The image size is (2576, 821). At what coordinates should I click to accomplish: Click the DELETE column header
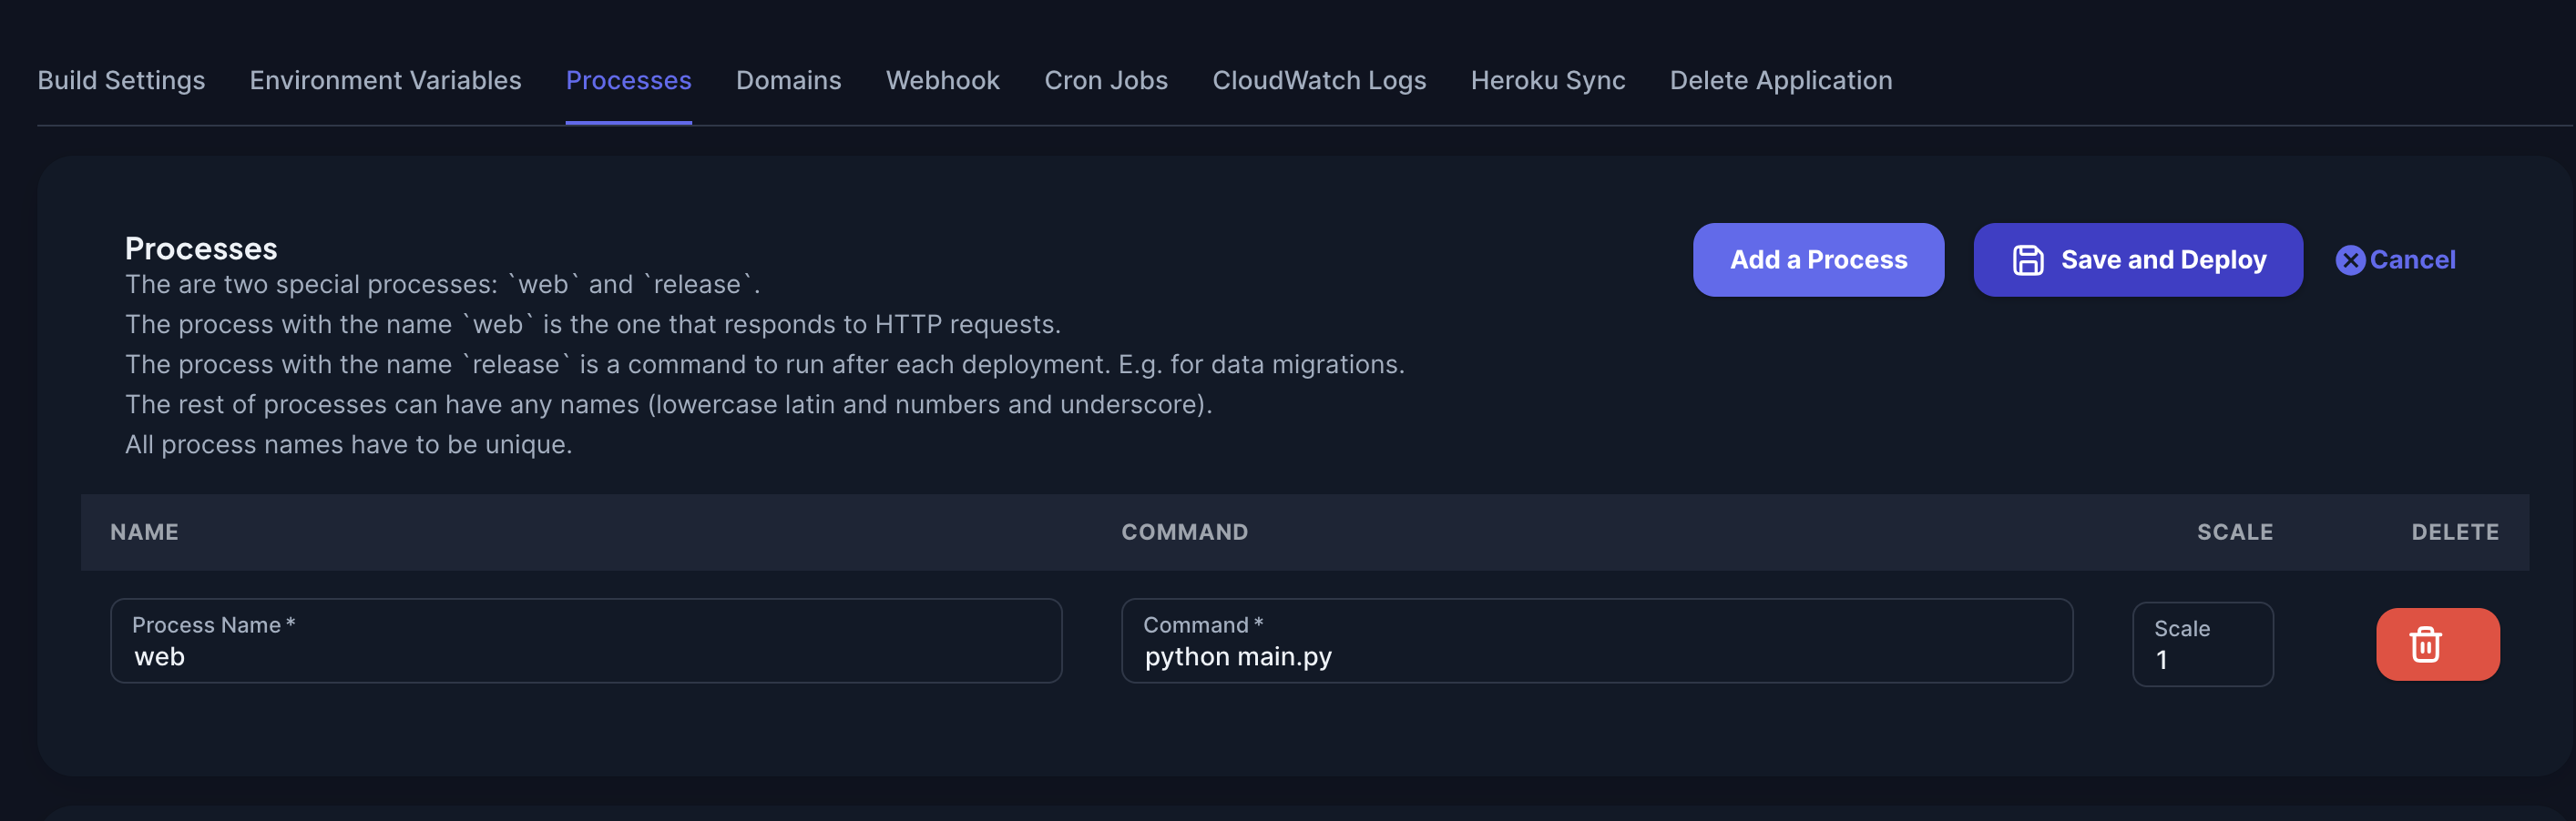coord(2454,532)
